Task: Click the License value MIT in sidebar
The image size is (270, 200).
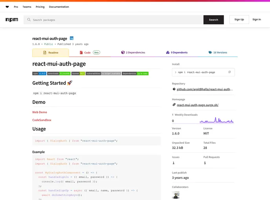Action: coord(206,133)
